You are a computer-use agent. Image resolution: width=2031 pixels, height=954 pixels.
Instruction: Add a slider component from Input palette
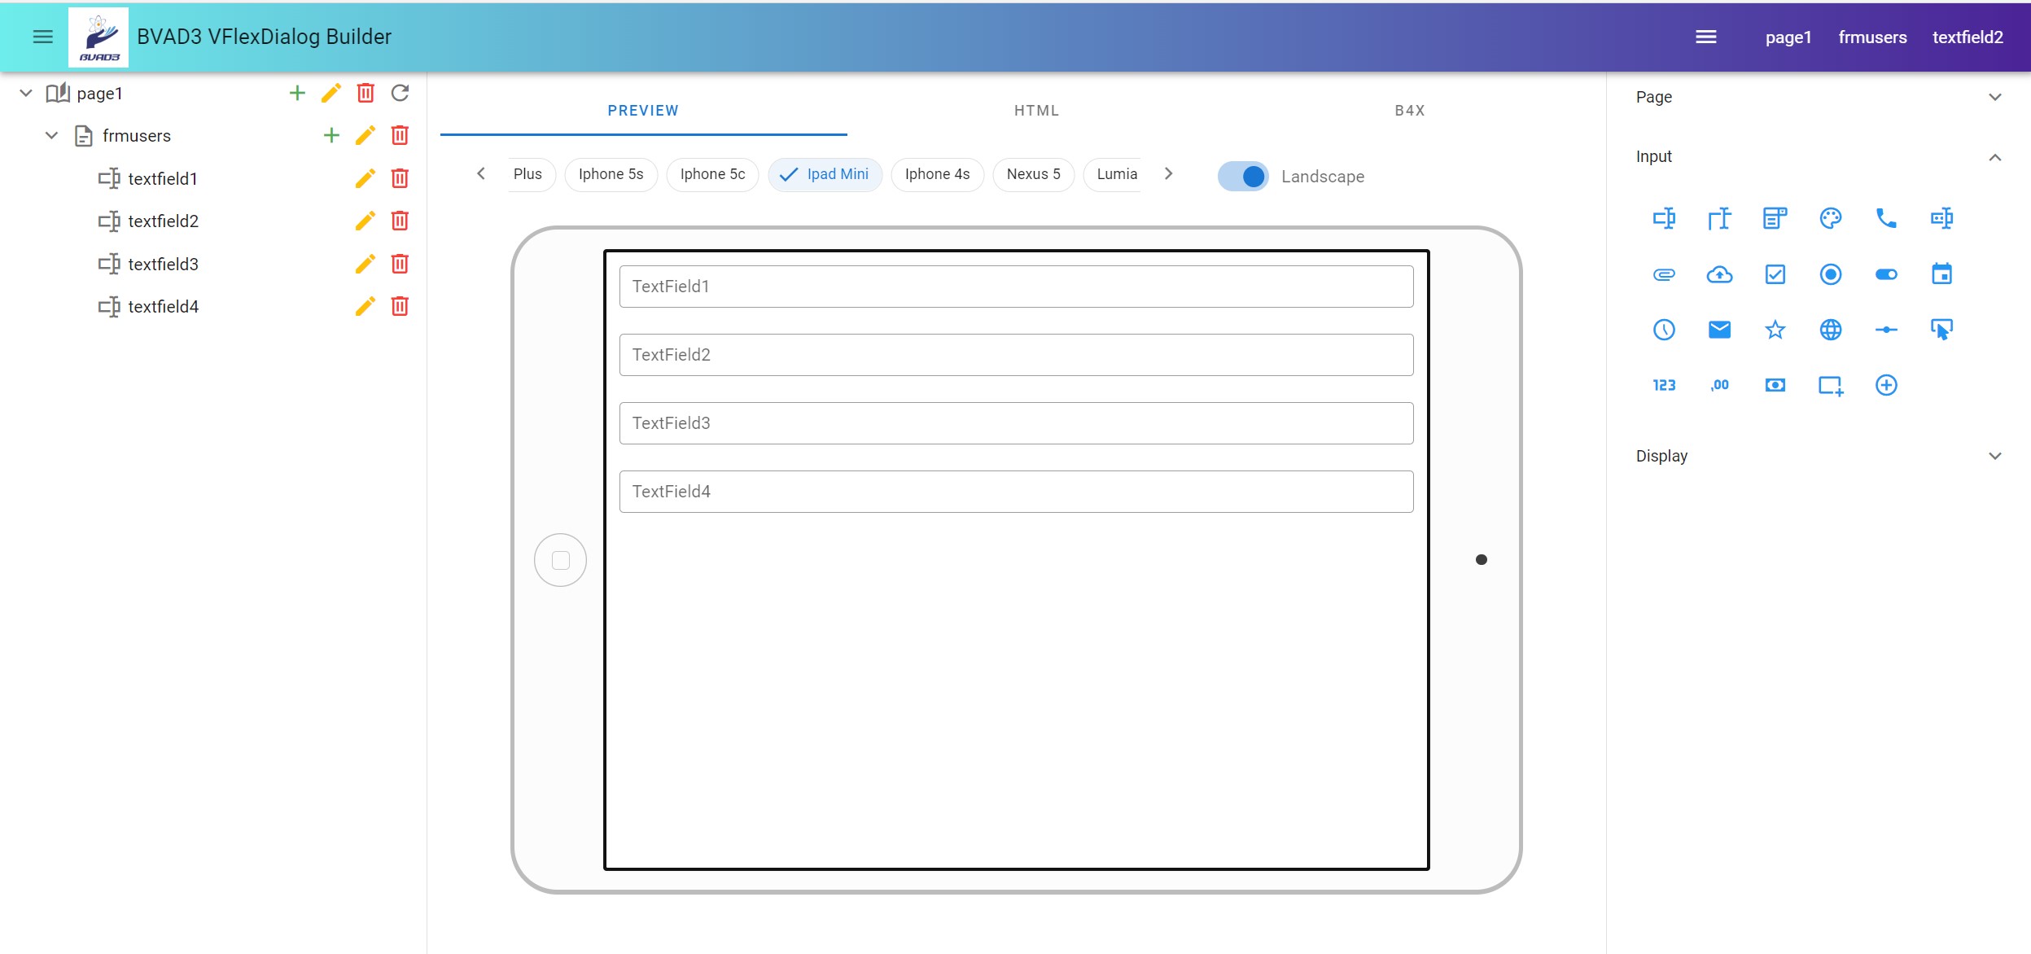(x=1885, y=330)
